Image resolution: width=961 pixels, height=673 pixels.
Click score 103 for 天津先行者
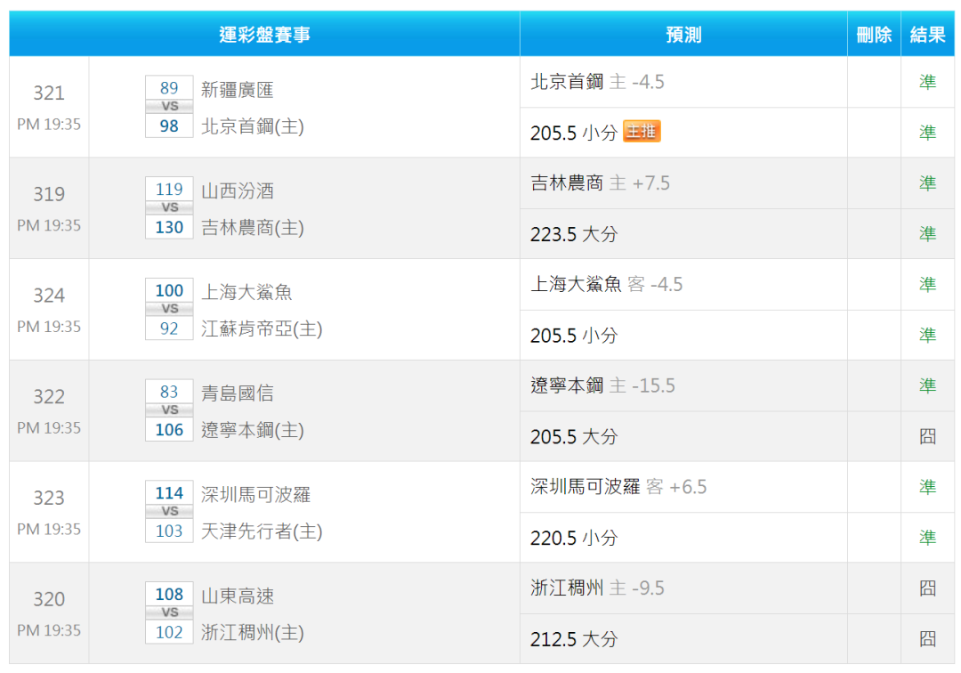tap(169, 531)
